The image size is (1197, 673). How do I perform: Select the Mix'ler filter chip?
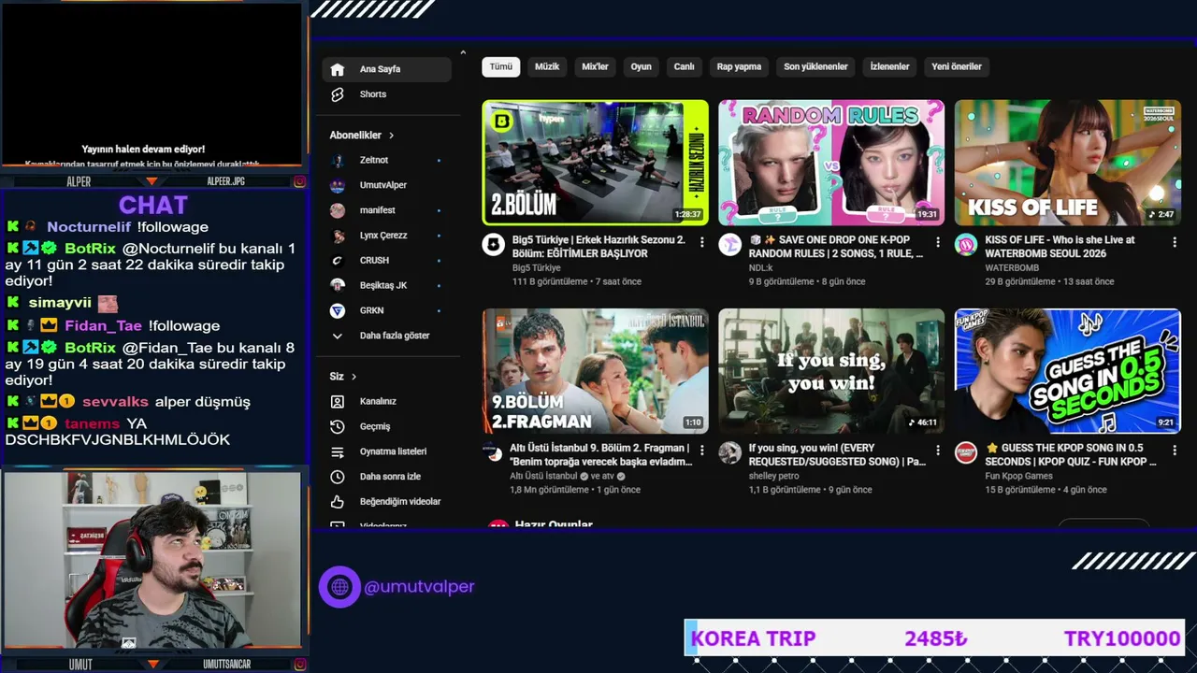coord(596,67)
